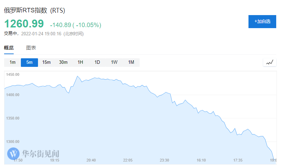Image resolution: width=281 pixels, height=167 pixels.
Task: Switch chart to 30m interval
Action: point(63,62)
